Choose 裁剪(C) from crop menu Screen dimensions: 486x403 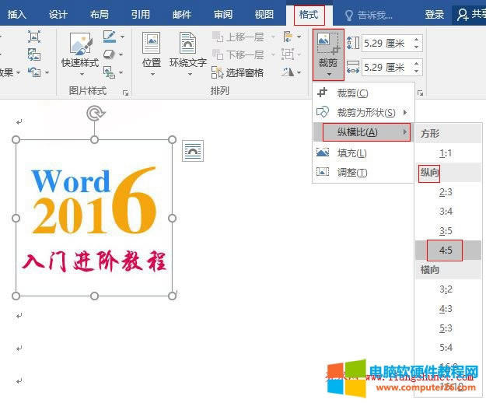tap(363, 93)
